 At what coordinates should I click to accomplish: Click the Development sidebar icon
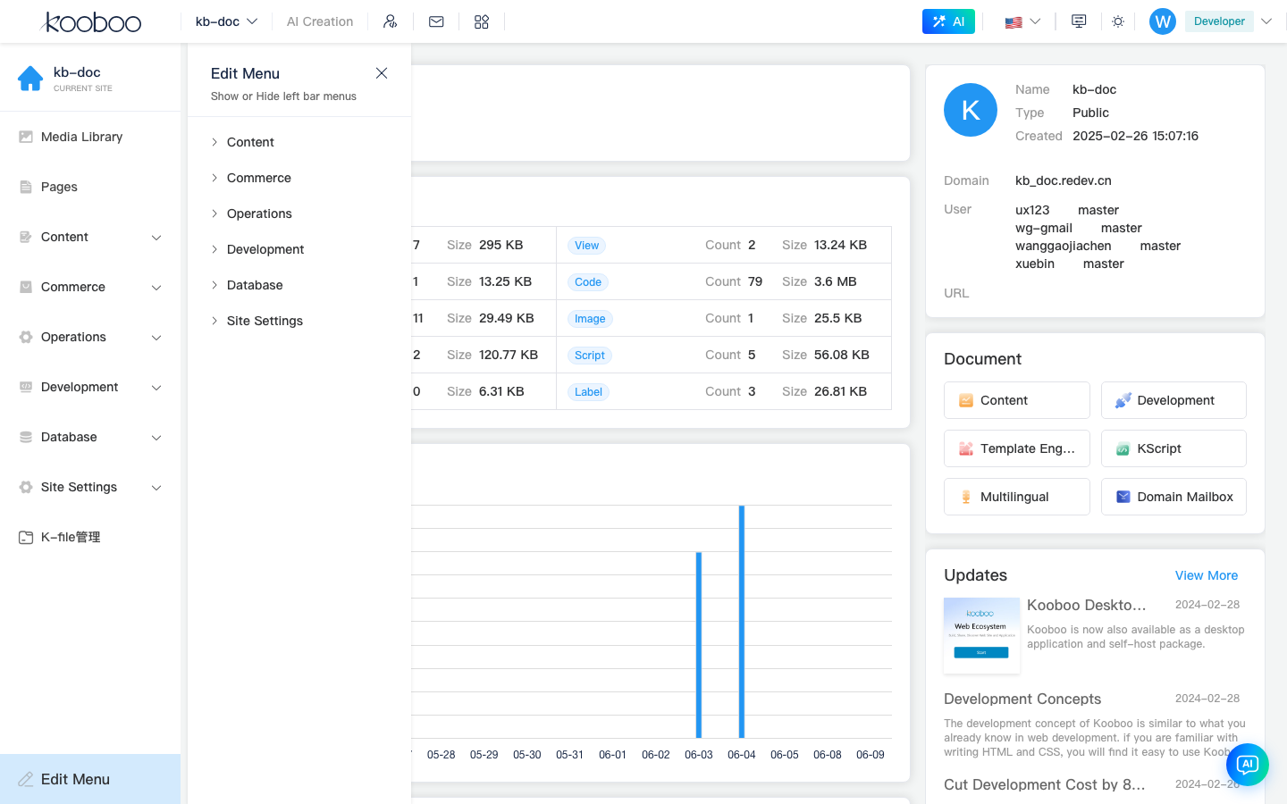click(26, 387)
